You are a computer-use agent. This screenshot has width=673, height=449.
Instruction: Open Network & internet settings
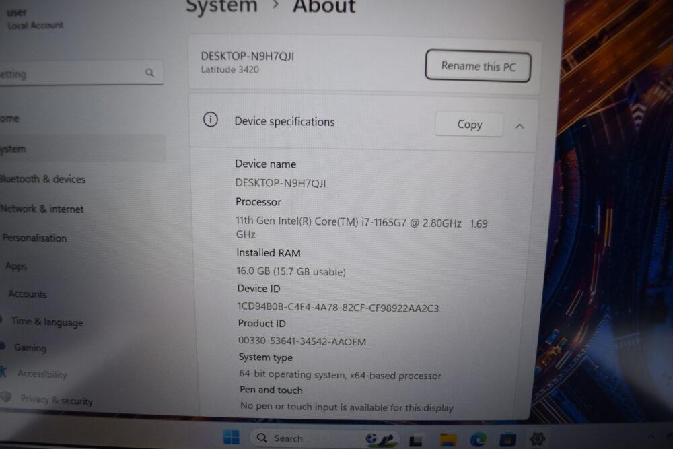pyautogui.click(x=42, y=209)
